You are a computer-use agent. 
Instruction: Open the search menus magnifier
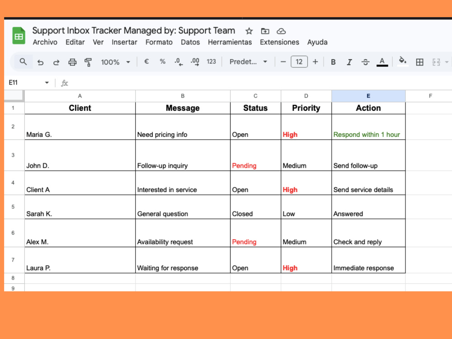[23, 61]
